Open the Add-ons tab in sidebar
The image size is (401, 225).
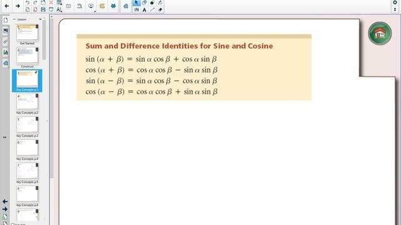click(x=6, y=63)
